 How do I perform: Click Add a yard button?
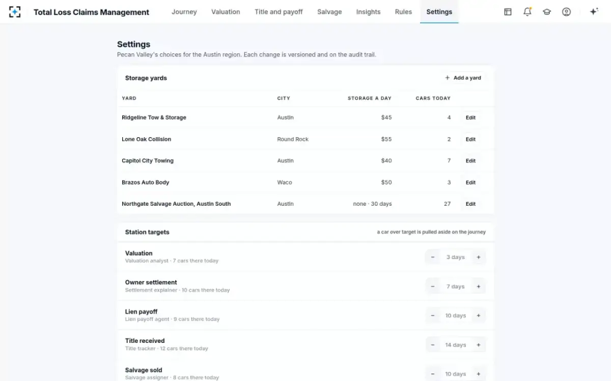pyautogui.click(x=463, y=78)
